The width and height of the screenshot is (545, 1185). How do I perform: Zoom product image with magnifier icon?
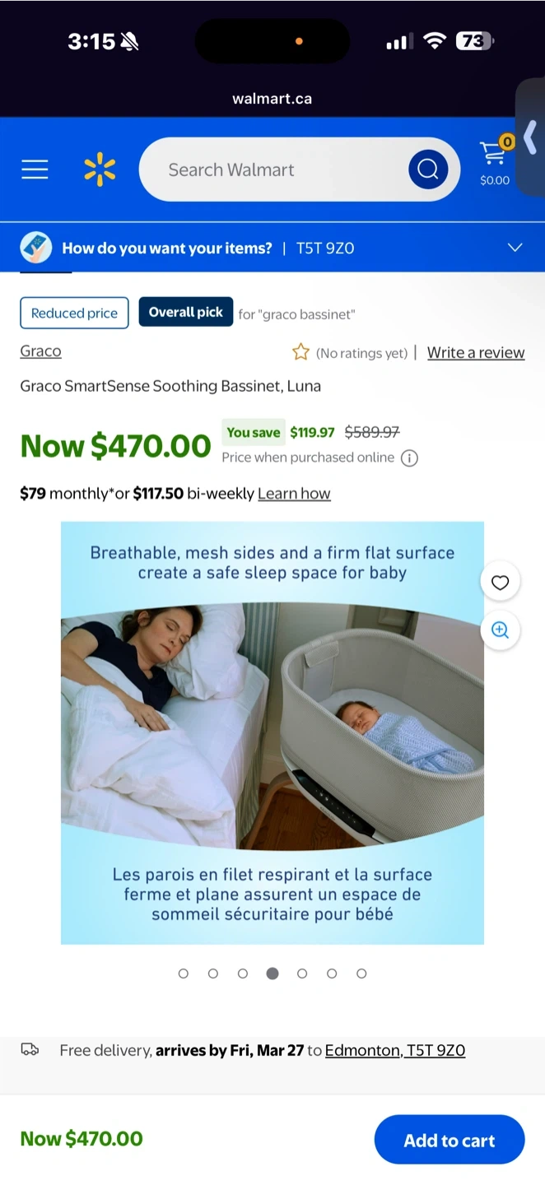[x=500, y=630]
